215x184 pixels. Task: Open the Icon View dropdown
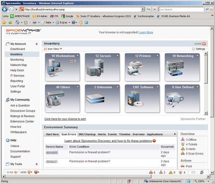tap(53, 49)
